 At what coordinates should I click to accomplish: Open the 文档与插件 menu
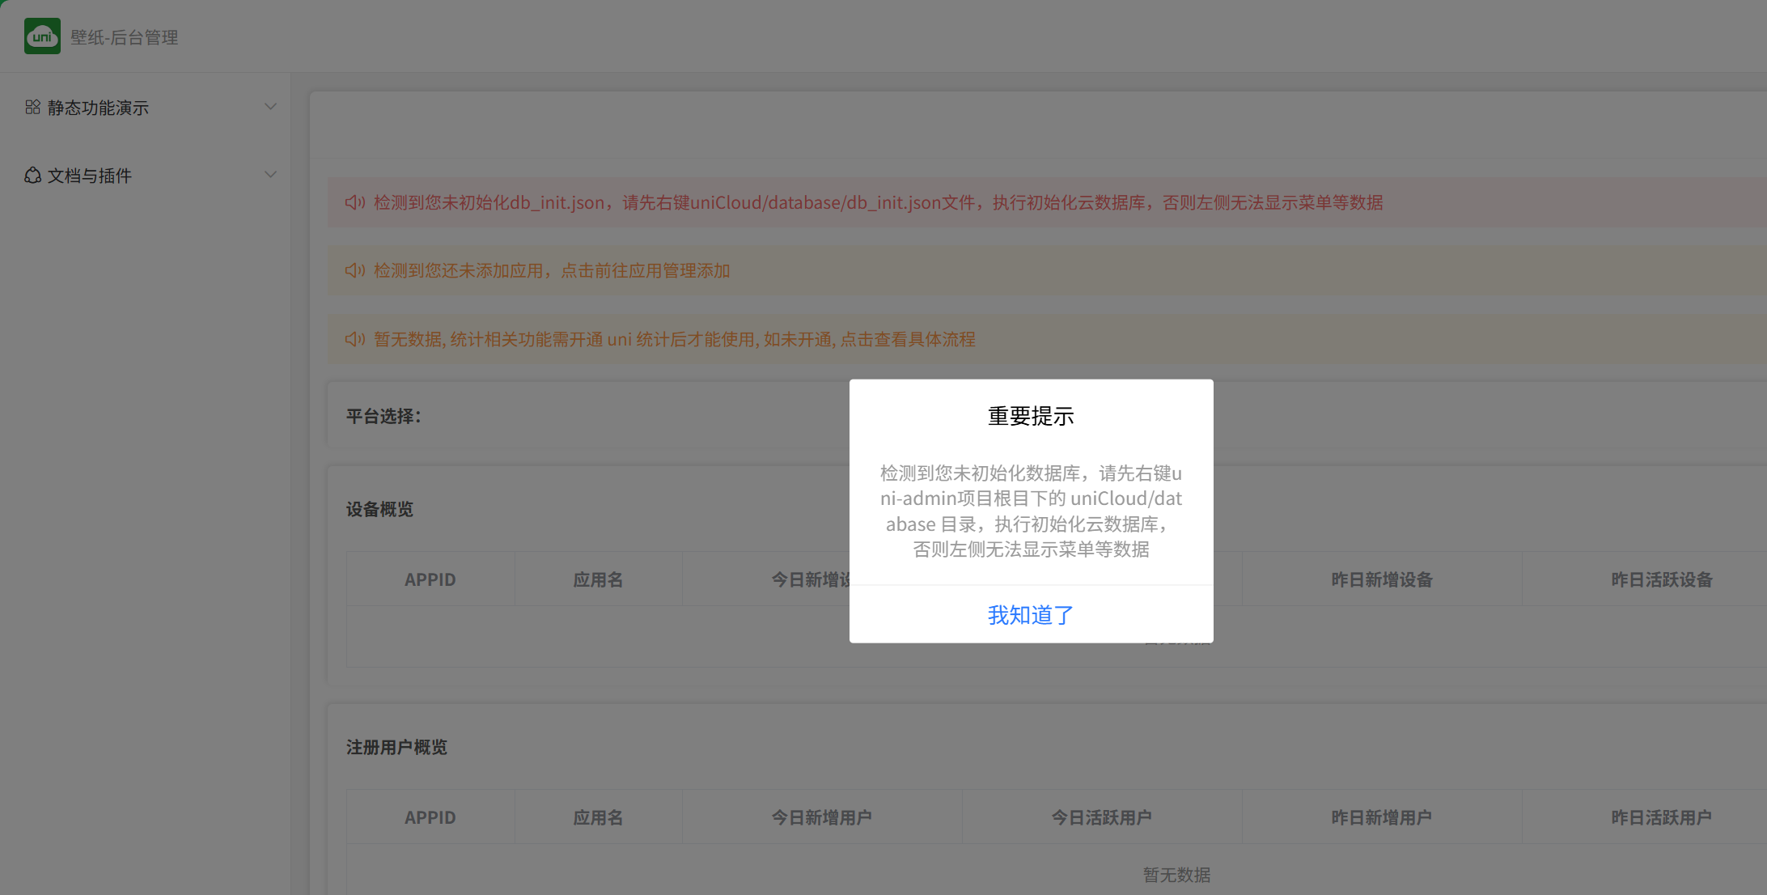click(146, 175)
